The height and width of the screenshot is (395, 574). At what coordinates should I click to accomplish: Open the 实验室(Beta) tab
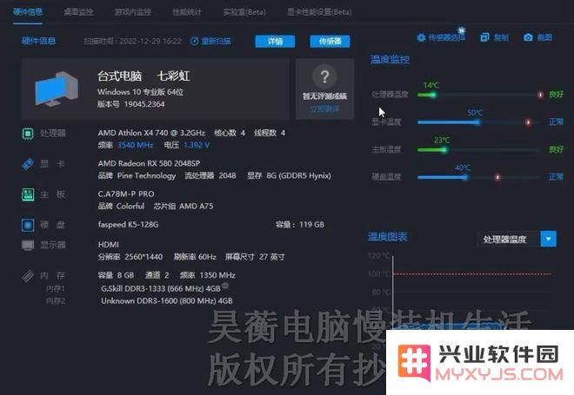[244, 12]
